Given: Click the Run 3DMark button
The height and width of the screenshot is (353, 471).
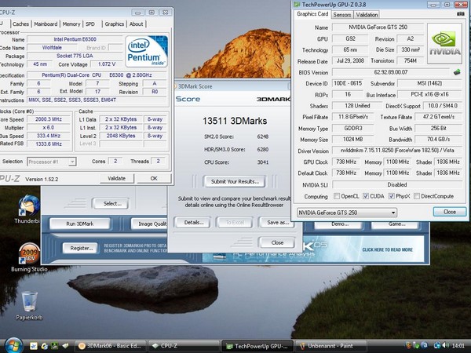Looking at the screenshot, I should click(x=79, y=224).
